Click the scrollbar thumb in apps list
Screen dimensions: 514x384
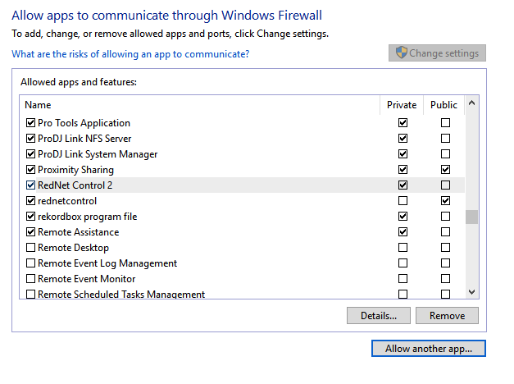(471, 217)
